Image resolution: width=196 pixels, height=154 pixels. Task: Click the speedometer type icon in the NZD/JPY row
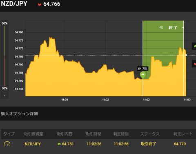click(7, 144)
